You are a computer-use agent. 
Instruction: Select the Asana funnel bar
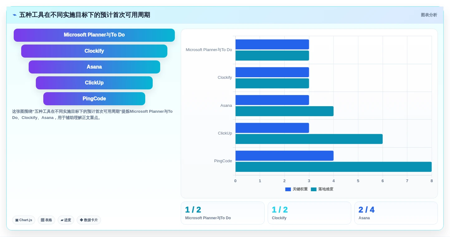[x=94, y=67]
